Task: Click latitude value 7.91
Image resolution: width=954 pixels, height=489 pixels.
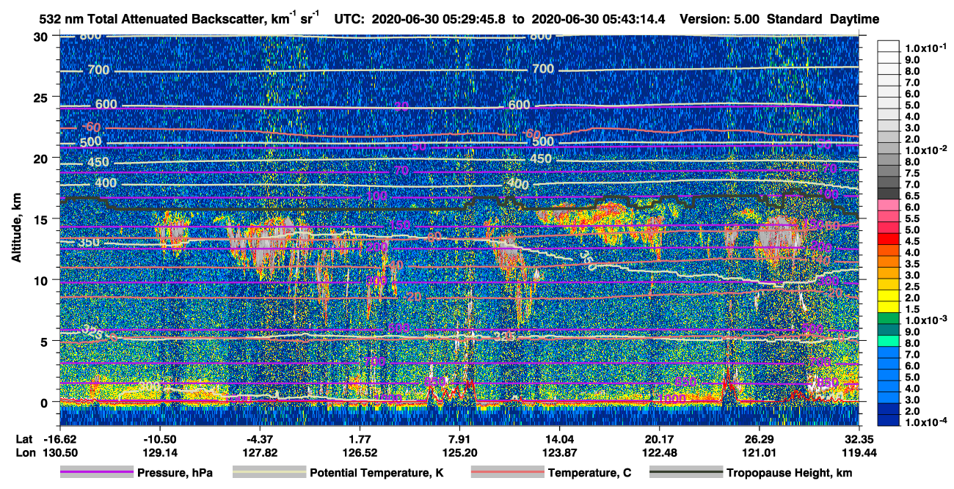Action: tap(459, 438)
